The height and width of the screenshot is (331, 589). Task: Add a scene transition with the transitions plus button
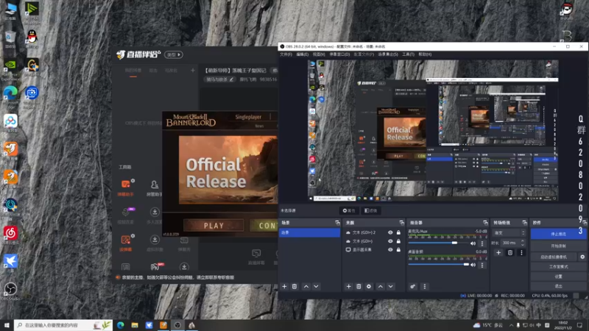pyautogui.click(x=498, y=252)
